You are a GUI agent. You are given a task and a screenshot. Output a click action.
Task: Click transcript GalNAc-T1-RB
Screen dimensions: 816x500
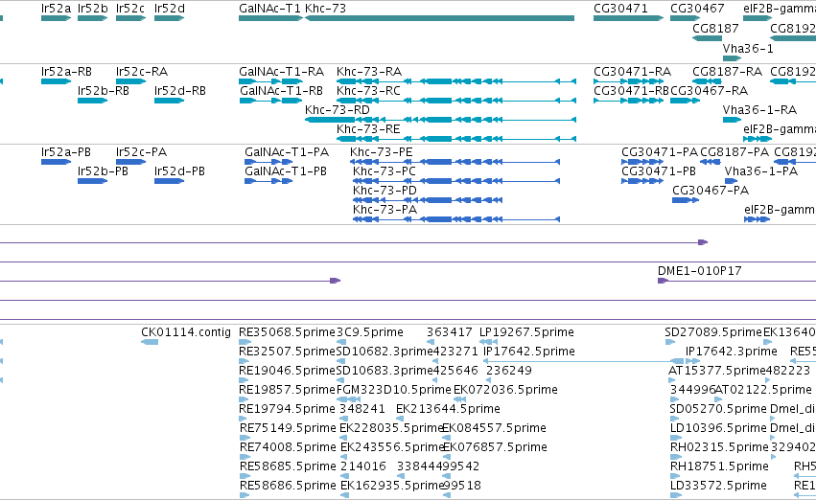click(282, 90)
